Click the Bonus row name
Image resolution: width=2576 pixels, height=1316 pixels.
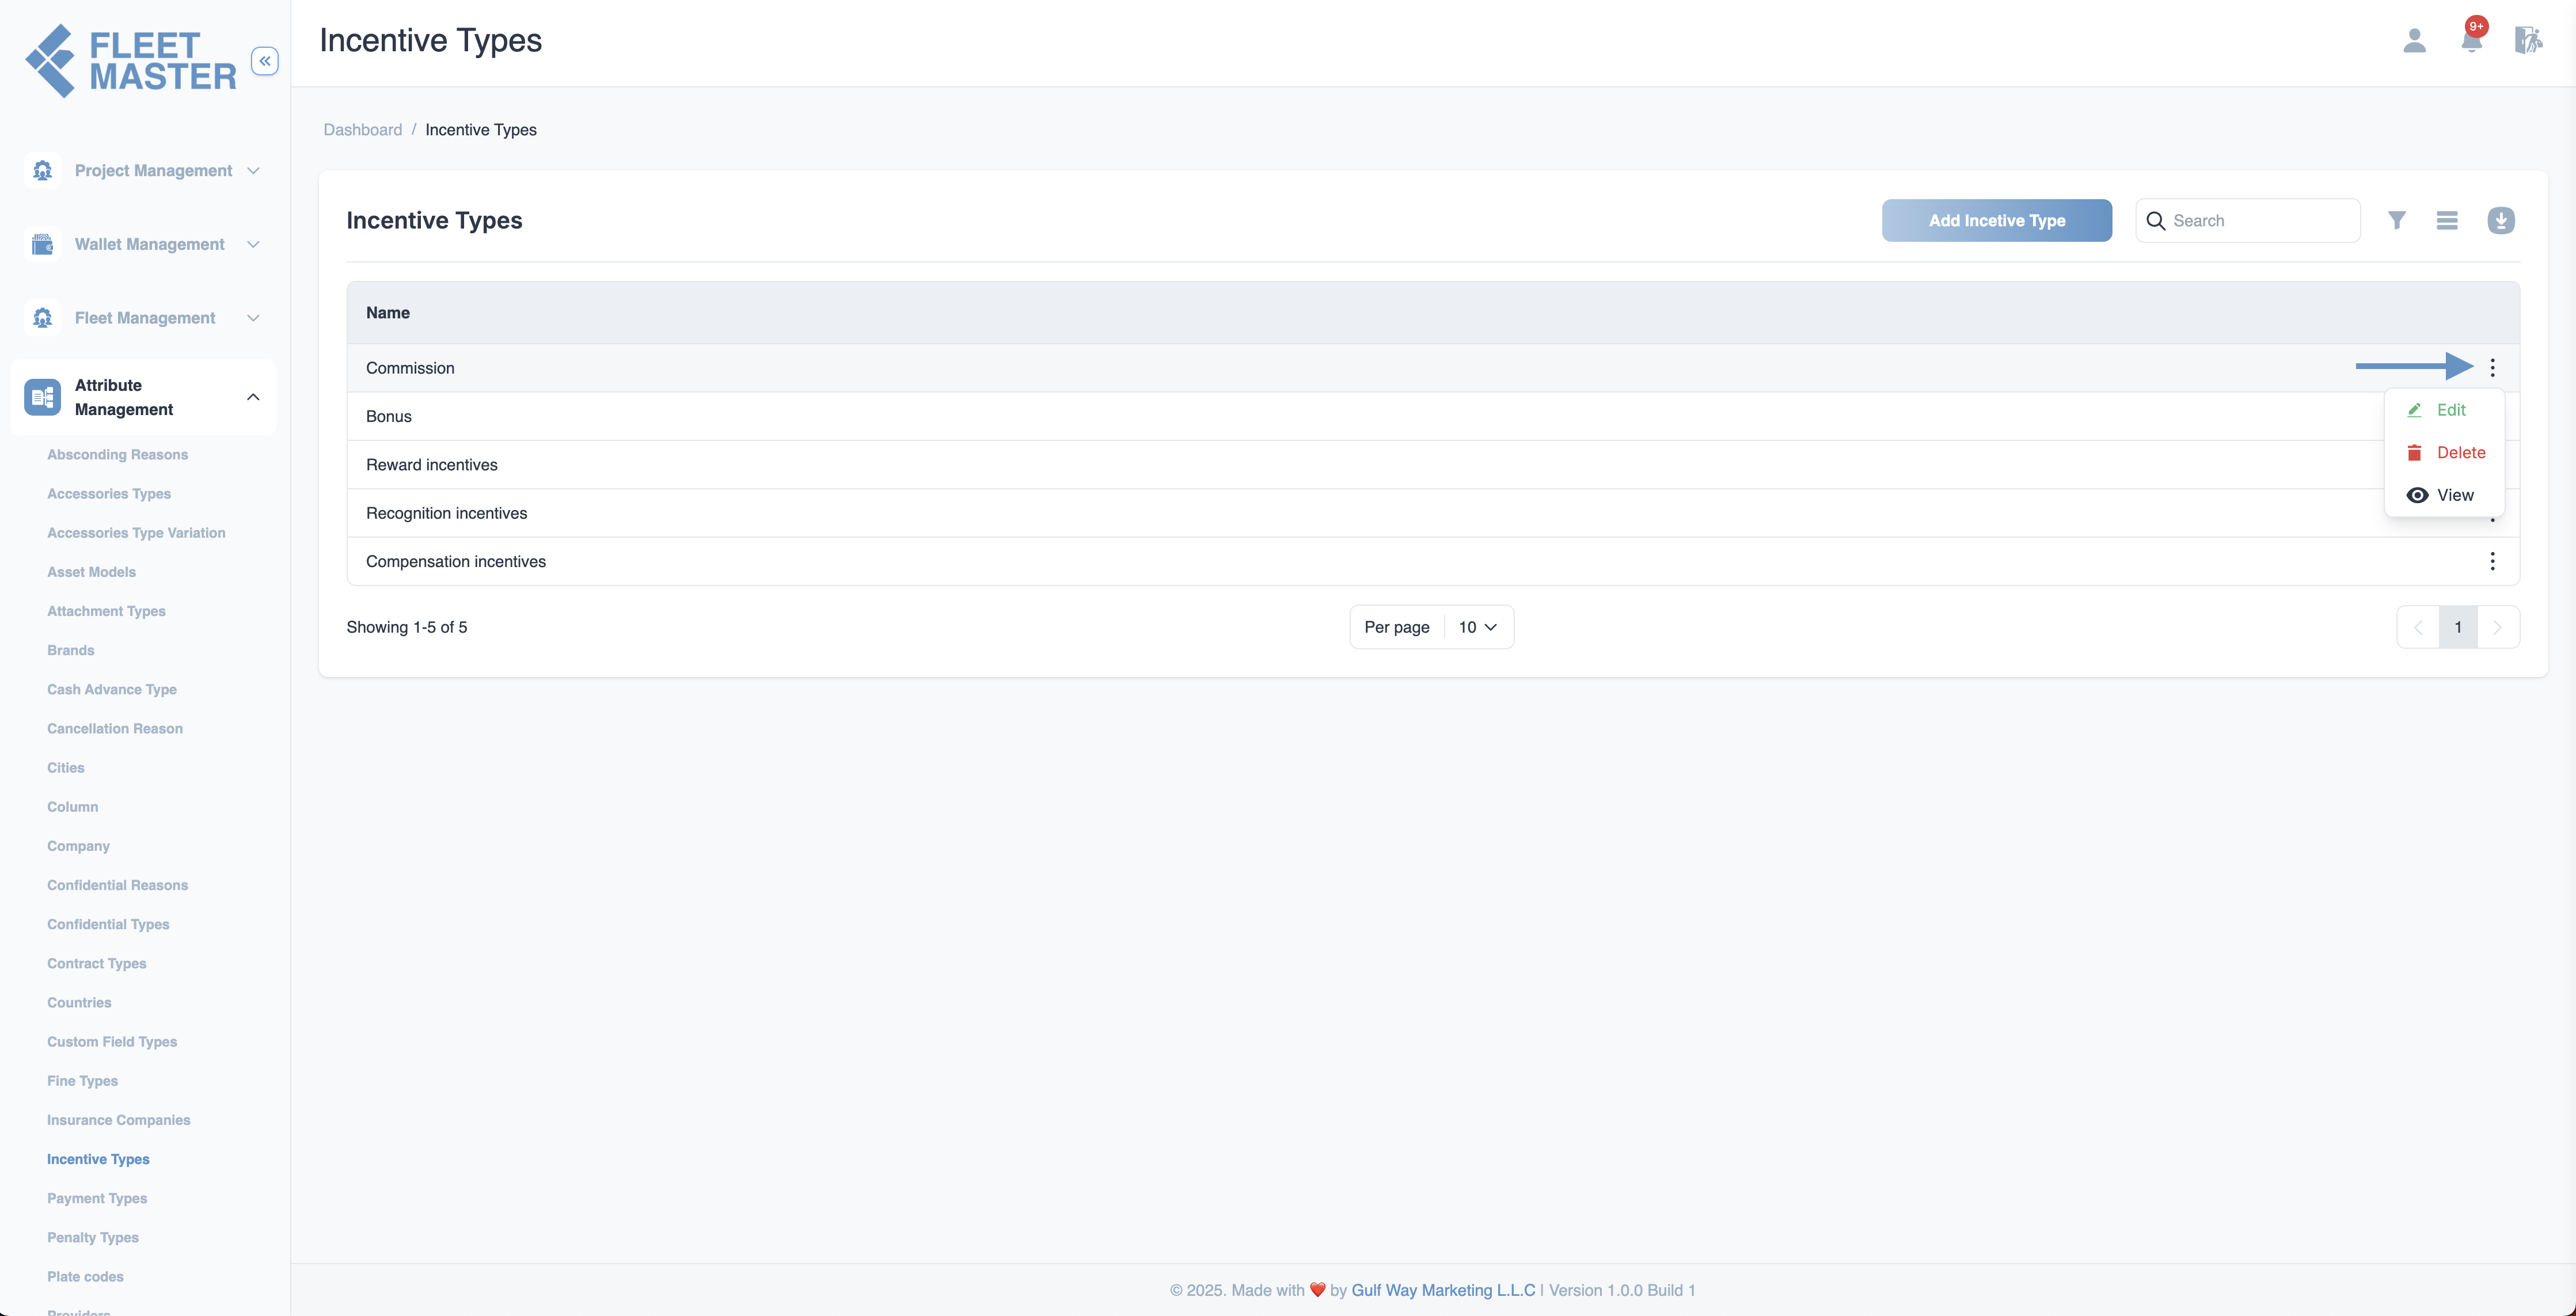coord(389,417)
